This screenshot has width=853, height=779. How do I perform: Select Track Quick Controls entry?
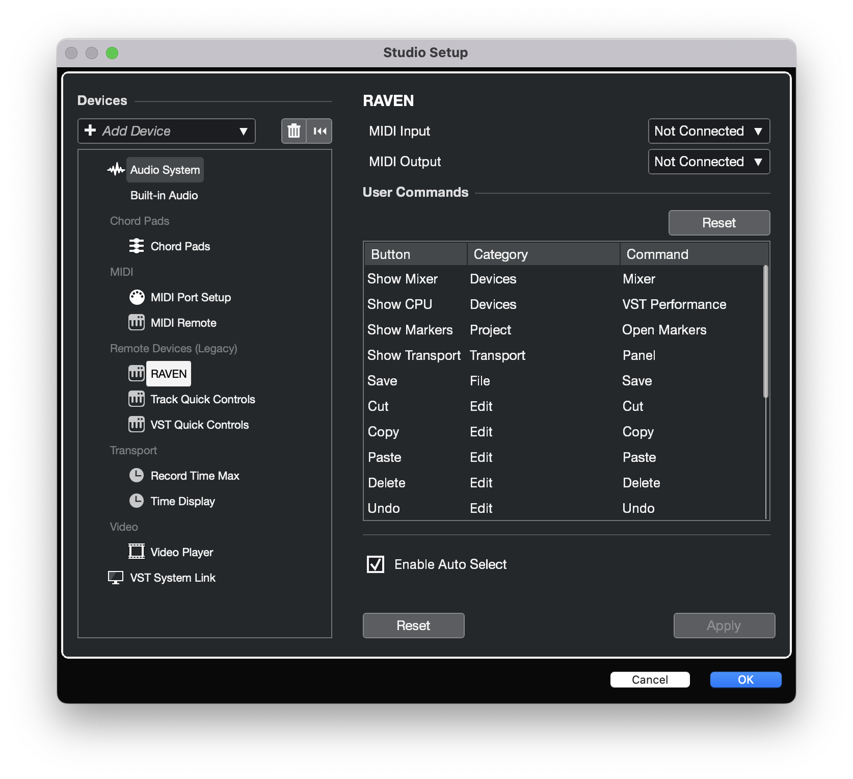203,399
